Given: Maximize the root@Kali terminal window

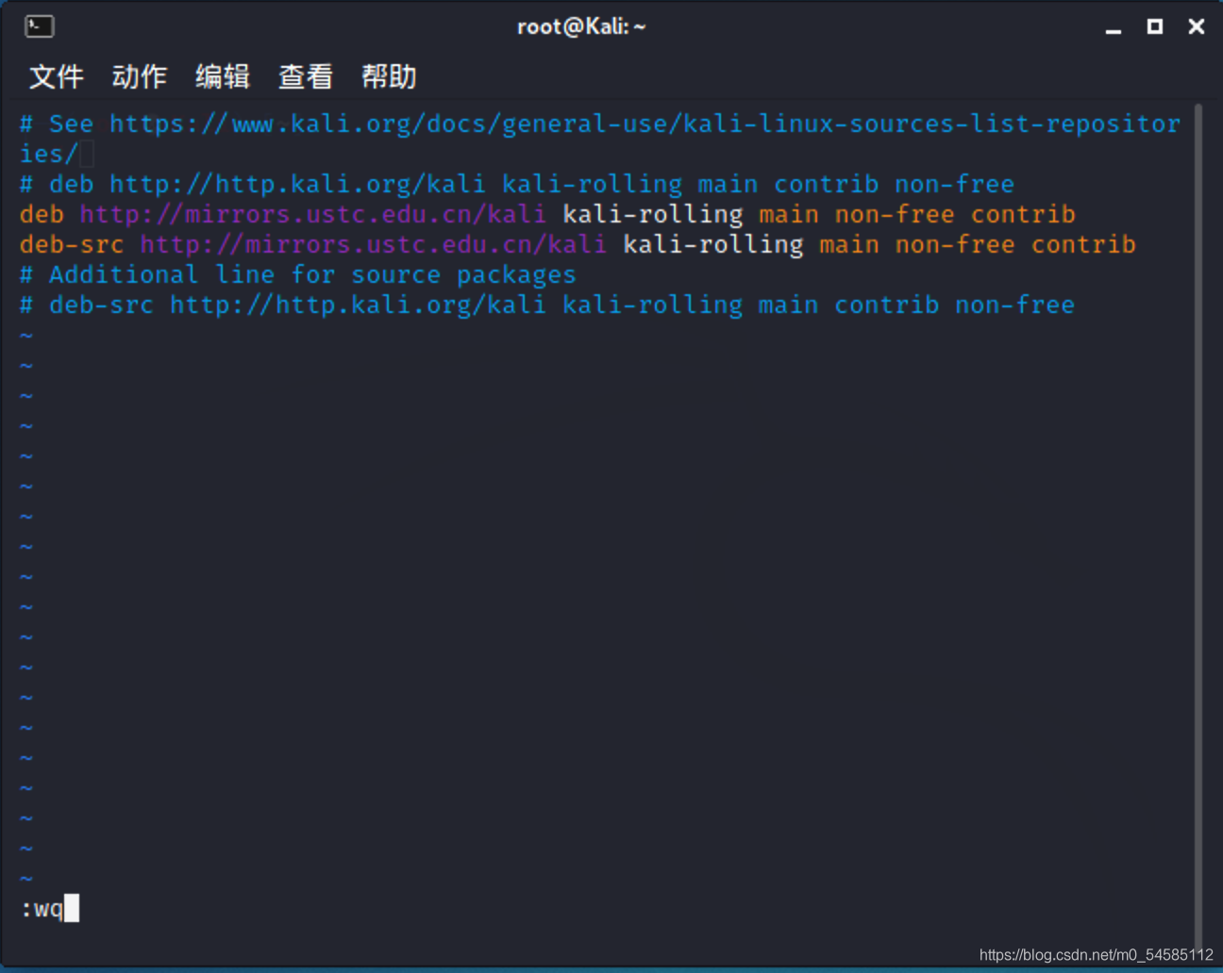Looking at the screenshot, I should [1155, 26].
